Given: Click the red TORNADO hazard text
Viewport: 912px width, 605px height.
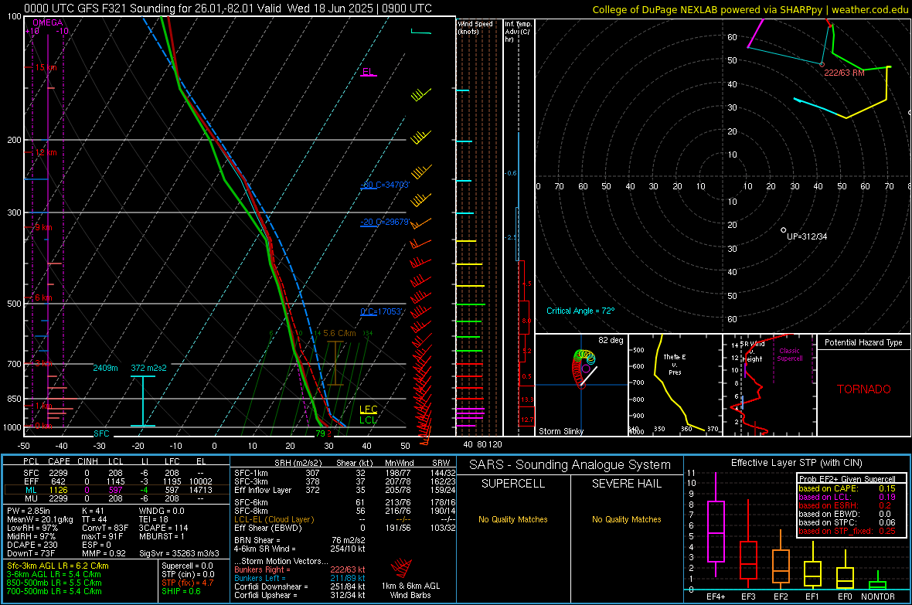Looking at the screenshot, I should coord(864,389).
